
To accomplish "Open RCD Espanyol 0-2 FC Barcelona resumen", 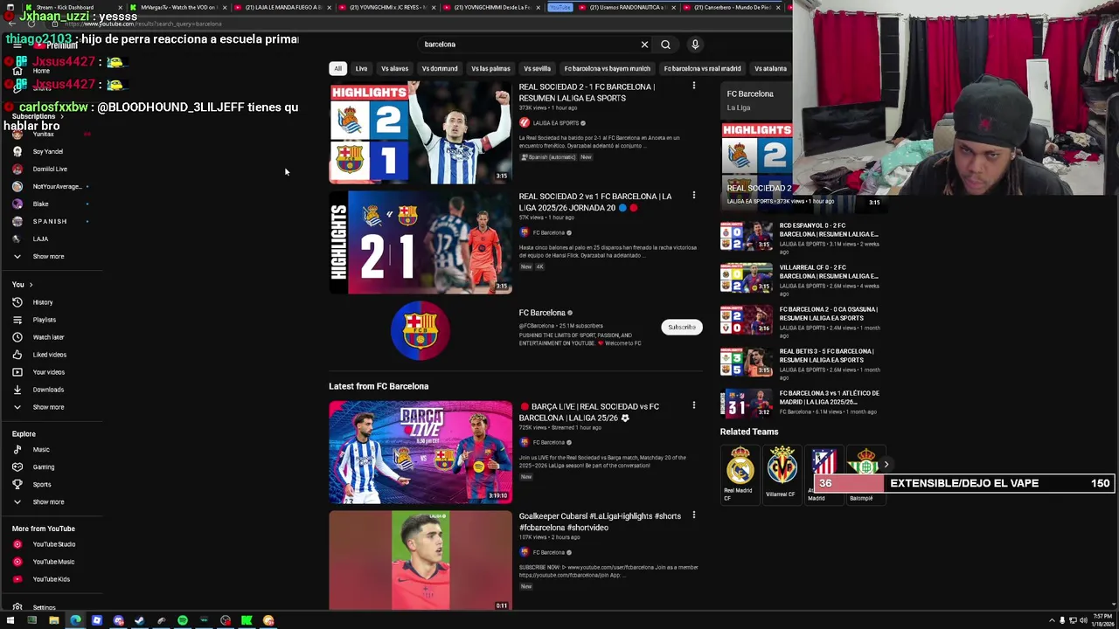I will (x=829, y=230).
